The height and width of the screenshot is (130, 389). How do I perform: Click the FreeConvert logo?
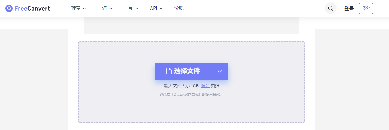28,8
